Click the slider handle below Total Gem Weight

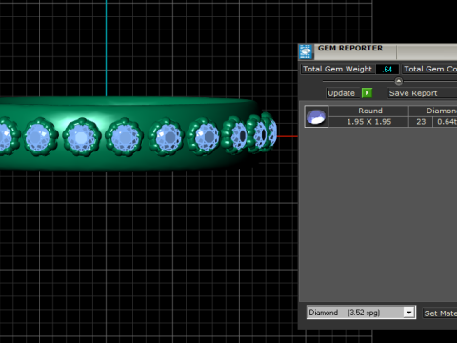399,81
